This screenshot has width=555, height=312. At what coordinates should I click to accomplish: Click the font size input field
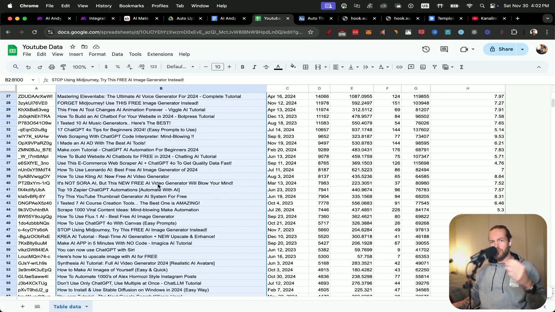tap(218, 67)
